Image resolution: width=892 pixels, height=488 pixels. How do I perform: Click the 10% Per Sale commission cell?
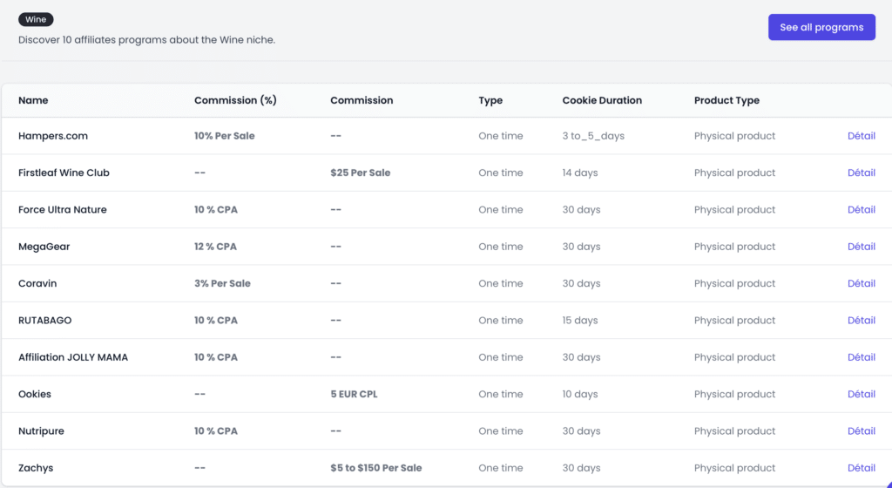coord(224,136)
